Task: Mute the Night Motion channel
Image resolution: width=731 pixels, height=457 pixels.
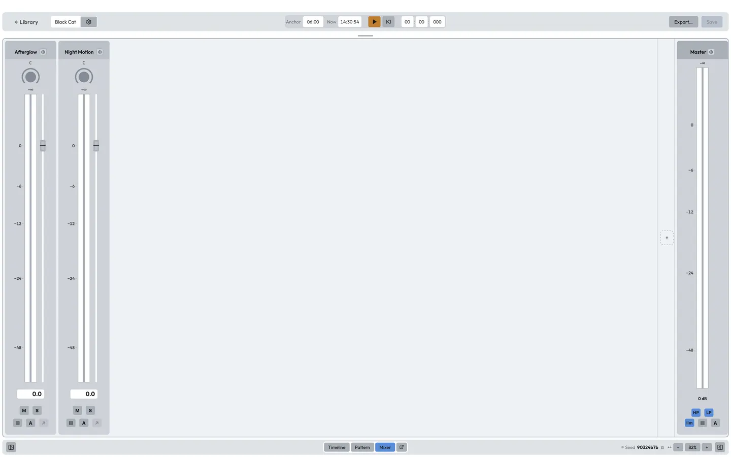Action: click(77, 410)
